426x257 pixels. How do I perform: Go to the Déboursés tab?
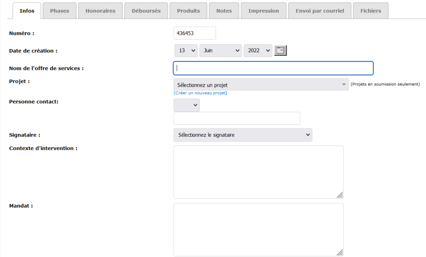click(x=146, y=11)
